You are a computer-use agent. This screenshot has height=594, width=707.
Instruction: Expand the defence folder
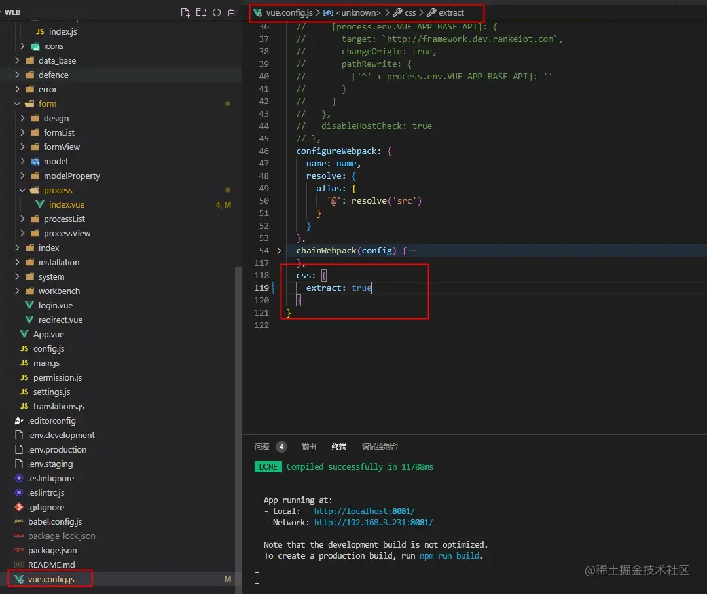(53, 75)
